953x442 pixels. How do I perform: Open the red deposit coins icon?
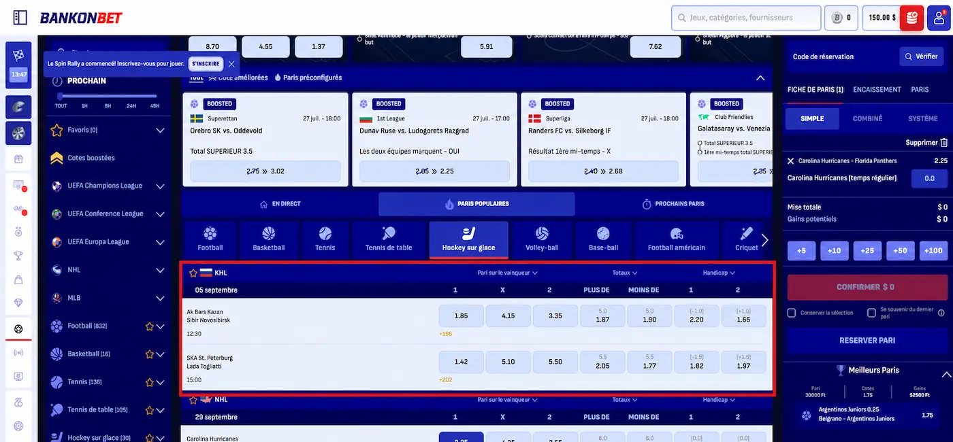click(x=911, y=18)
